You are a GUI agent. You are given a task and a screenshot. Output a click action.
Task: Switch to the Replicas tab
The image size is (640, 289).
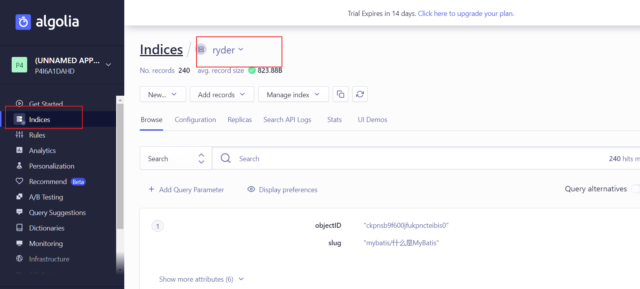coord(240,120)
